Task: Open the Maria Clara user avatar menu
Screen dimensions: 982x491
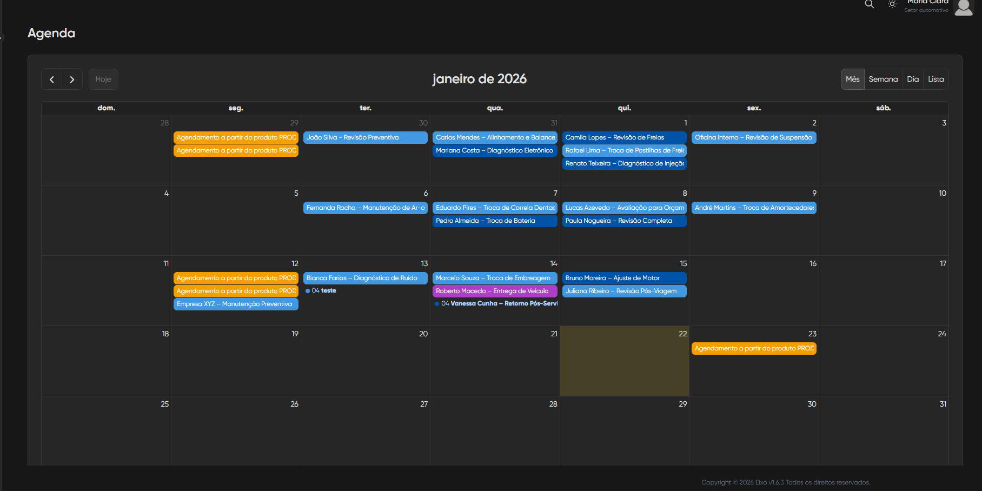Action: tap(963, 7)
